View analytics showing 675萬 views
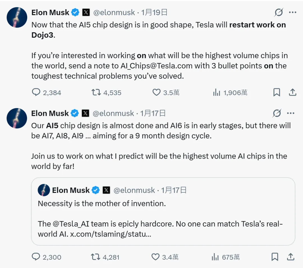Image resolution: width=303 pixels, height=268 pixels. (215, 257)
